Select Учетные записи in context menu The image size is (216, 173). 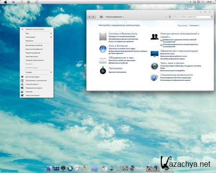pyautogui.click(x=36, y=84)
